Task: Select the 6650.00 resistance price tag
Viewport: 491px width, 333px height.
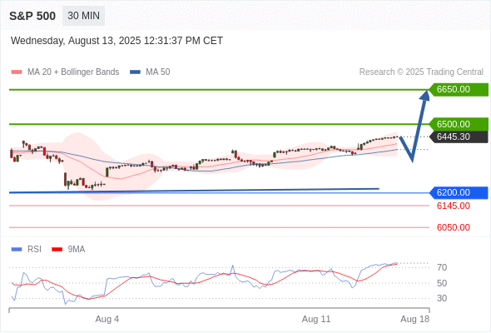Action: 459,89
